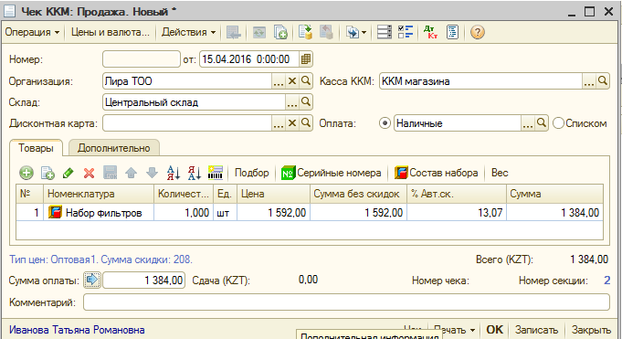Image resolution: width=622 pixels, height=339 pixels.
Task: Open Состав набора
Action: tap(436, 173)
